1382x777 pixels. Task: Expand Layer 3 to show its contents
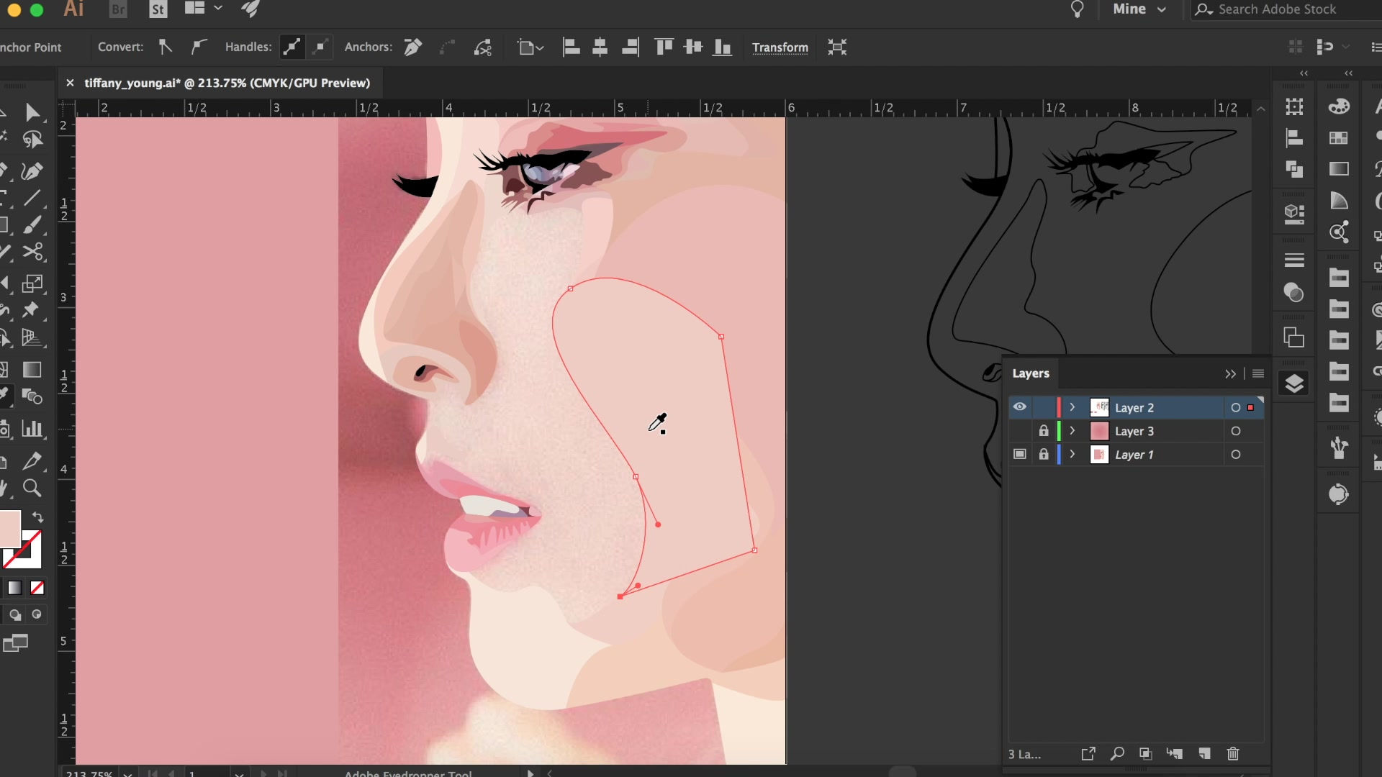coord(1071,431)
